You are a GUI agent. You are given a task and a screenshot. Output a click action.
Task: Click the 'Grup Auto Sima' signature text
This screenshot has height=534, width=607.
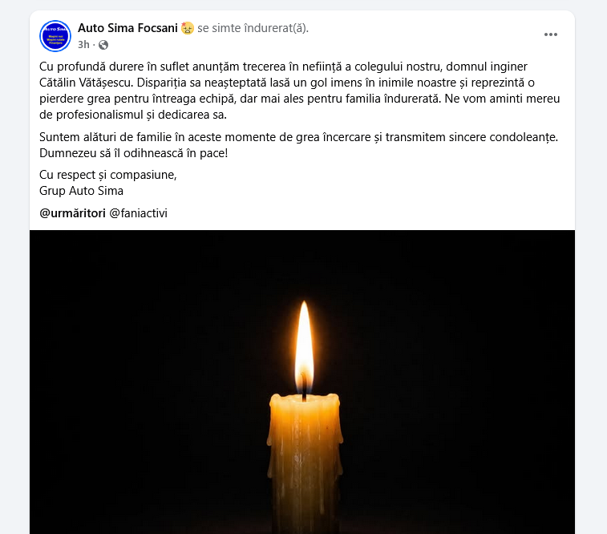tap(81, 191)
